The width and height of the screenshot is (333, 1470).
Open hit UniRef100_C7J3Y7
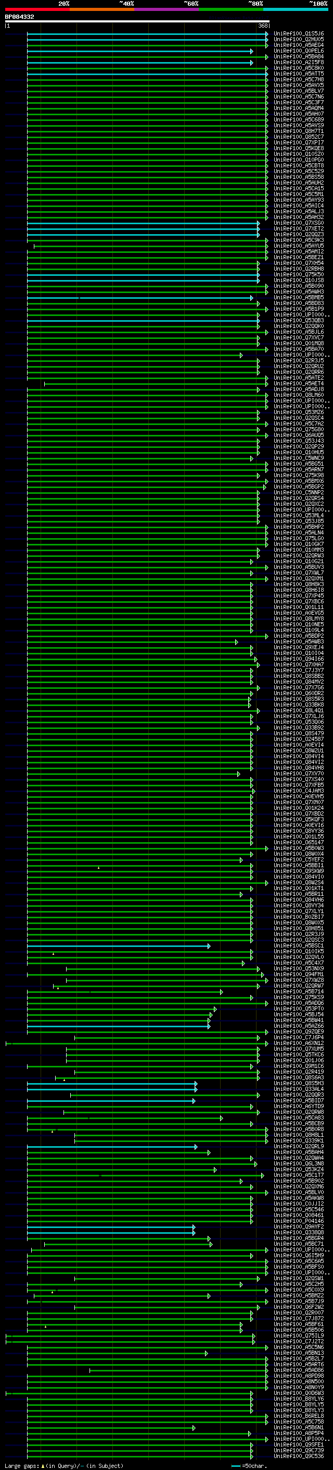coord(299,670)
